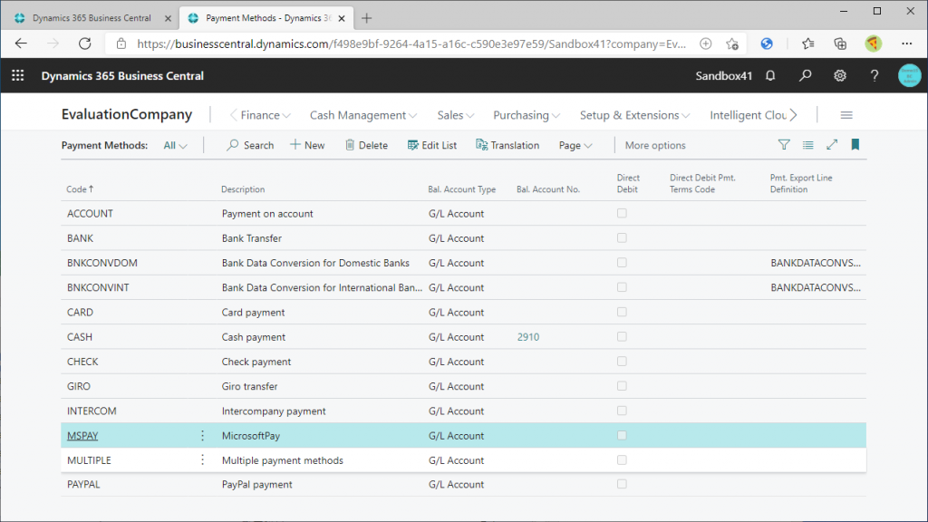
Task: Open the filter pane funnel icon
Action: 784,145
